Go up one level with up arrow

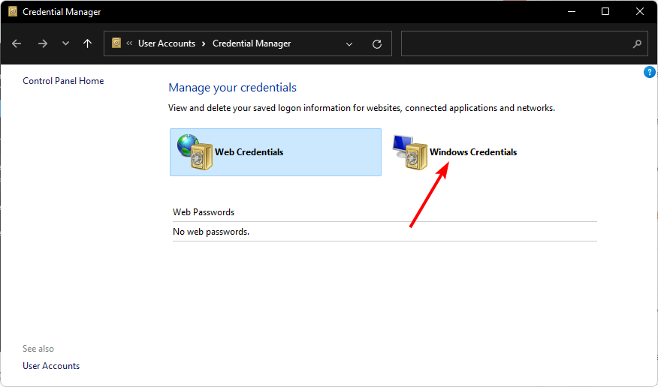click(x=87, y=43)
